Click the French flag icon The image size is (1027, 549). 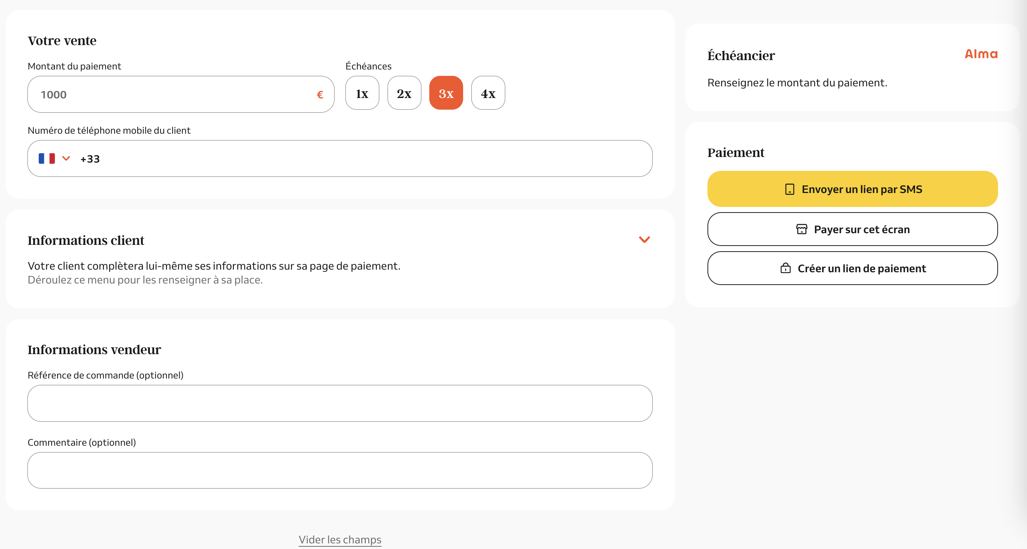point(47,158)
